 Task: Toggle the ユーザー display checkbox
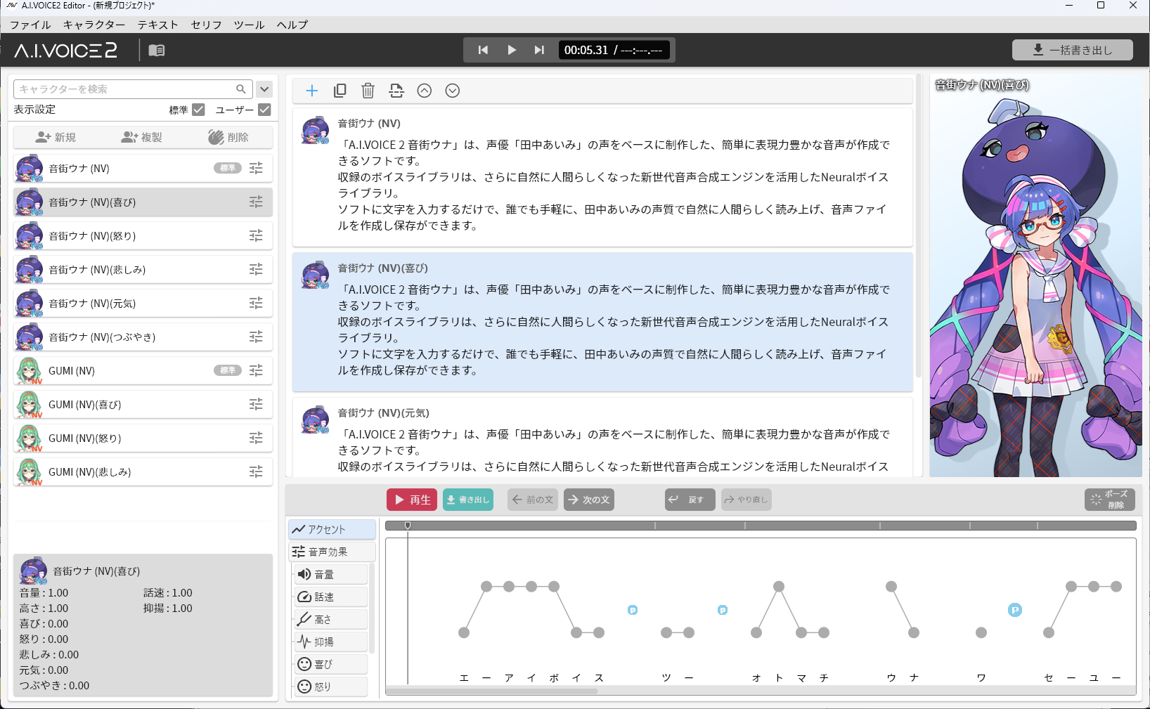point(264,110)
